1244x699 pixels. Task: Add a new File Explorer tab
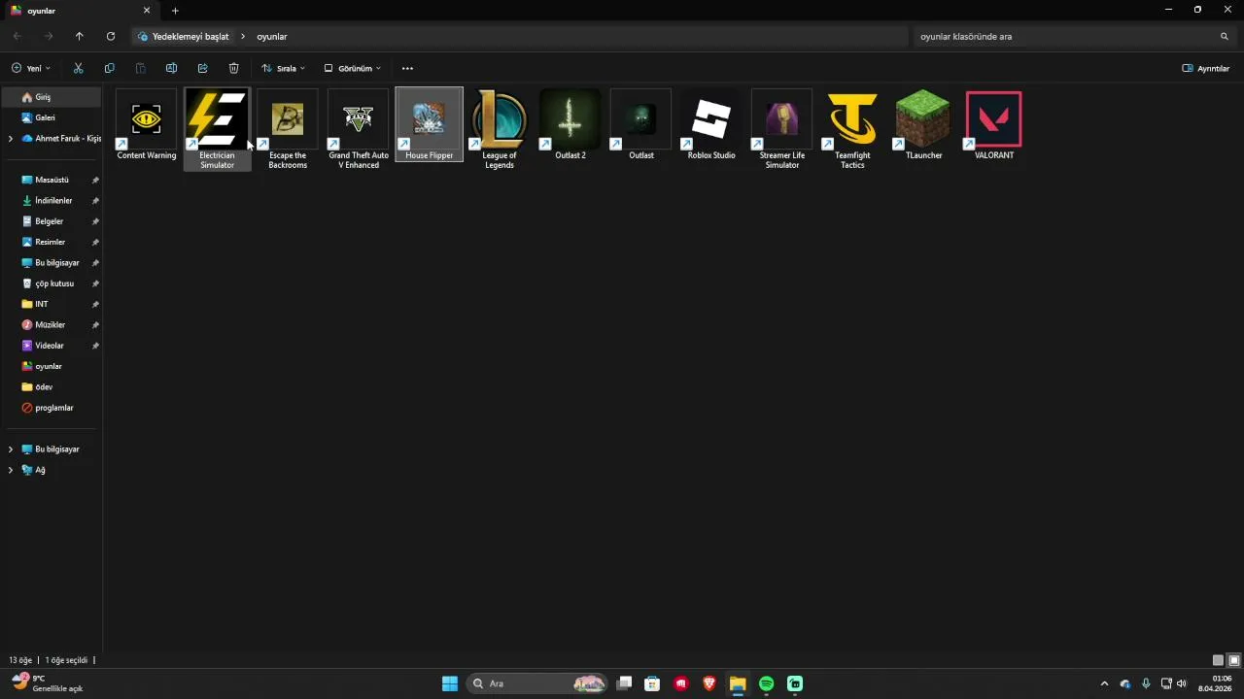click(x=175, y=11)
